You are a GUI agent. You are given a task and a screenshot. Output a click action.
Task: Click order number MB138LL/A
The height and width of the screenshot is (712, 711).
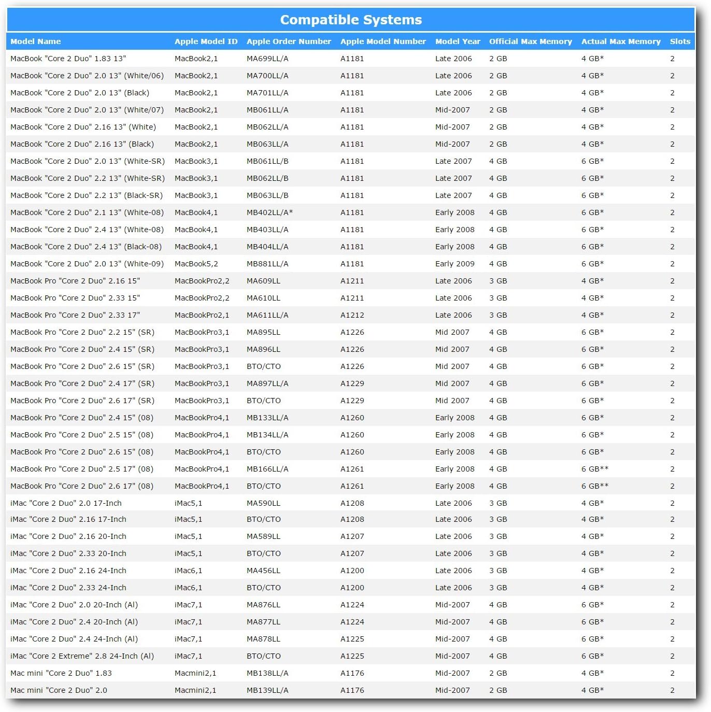[x=267, y=673]
